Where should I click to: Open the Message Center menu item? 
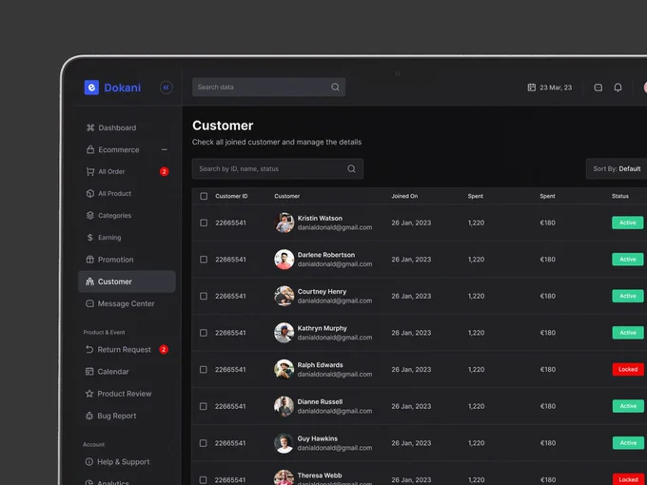click(126, 303)
